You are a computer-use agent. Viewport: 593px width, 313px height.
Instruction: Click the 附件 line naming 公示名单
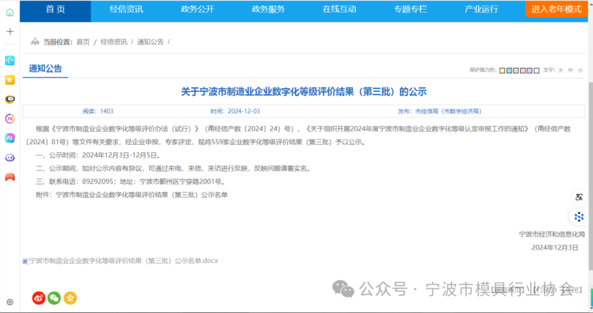pyautogui.click(x=132, y=195)
